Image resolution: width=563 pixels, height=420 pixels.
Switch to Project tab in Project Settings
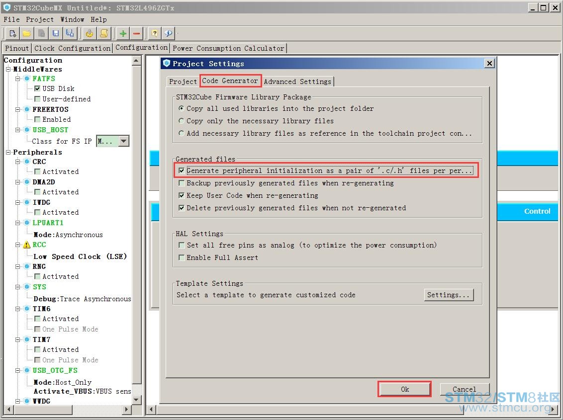(x=183, y=82)
